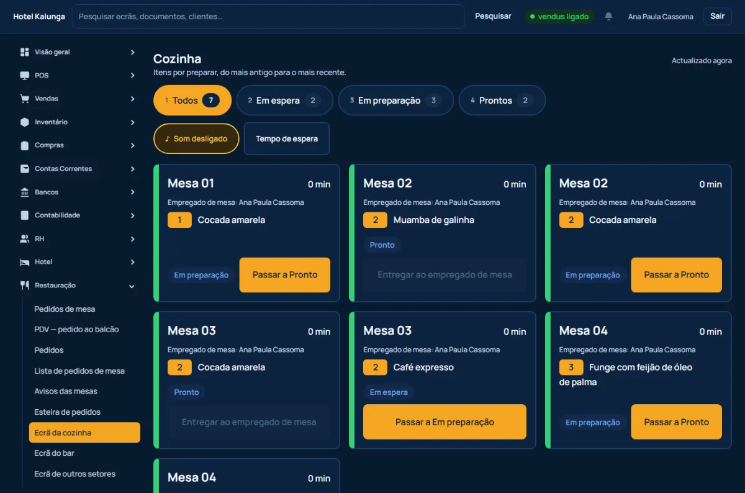The width and height of the screenshot is (745, 493).
Task: Click the vendus ligado status badge
Action: 559,17
